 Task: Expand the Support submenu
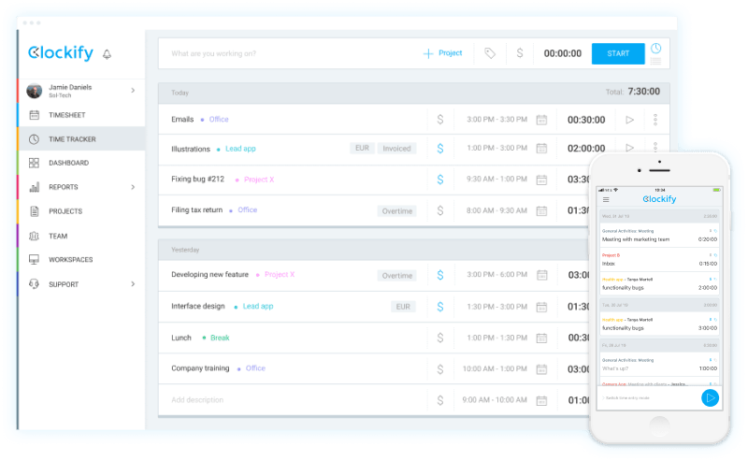tap(133, 284)
